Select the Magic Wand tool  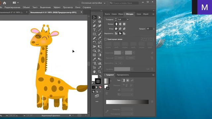tap(94, 21)
